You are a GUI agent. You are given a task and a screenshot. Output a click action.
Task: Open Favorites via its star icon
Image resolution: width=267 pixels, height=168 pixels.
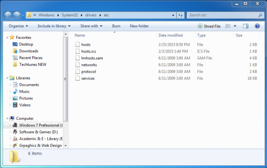pos(12,37)
